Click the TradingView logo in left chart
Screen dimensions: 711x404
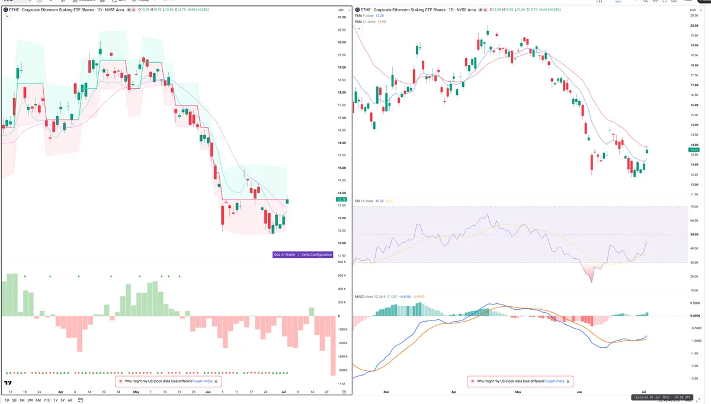(x=8, y=383)
